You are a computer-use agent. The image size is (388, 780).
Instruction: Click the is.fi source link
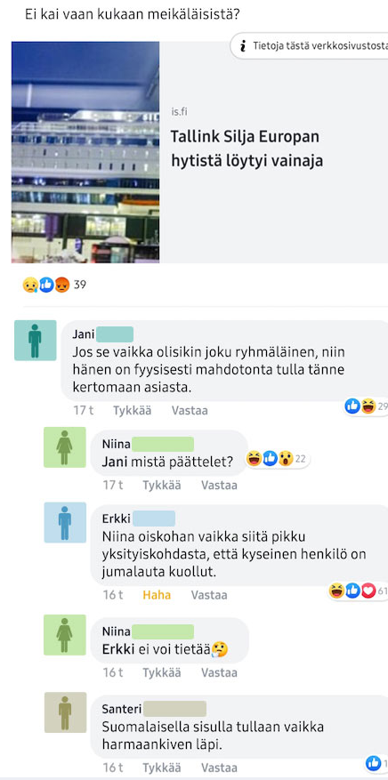pyautogui.click(x=179, y=112)
